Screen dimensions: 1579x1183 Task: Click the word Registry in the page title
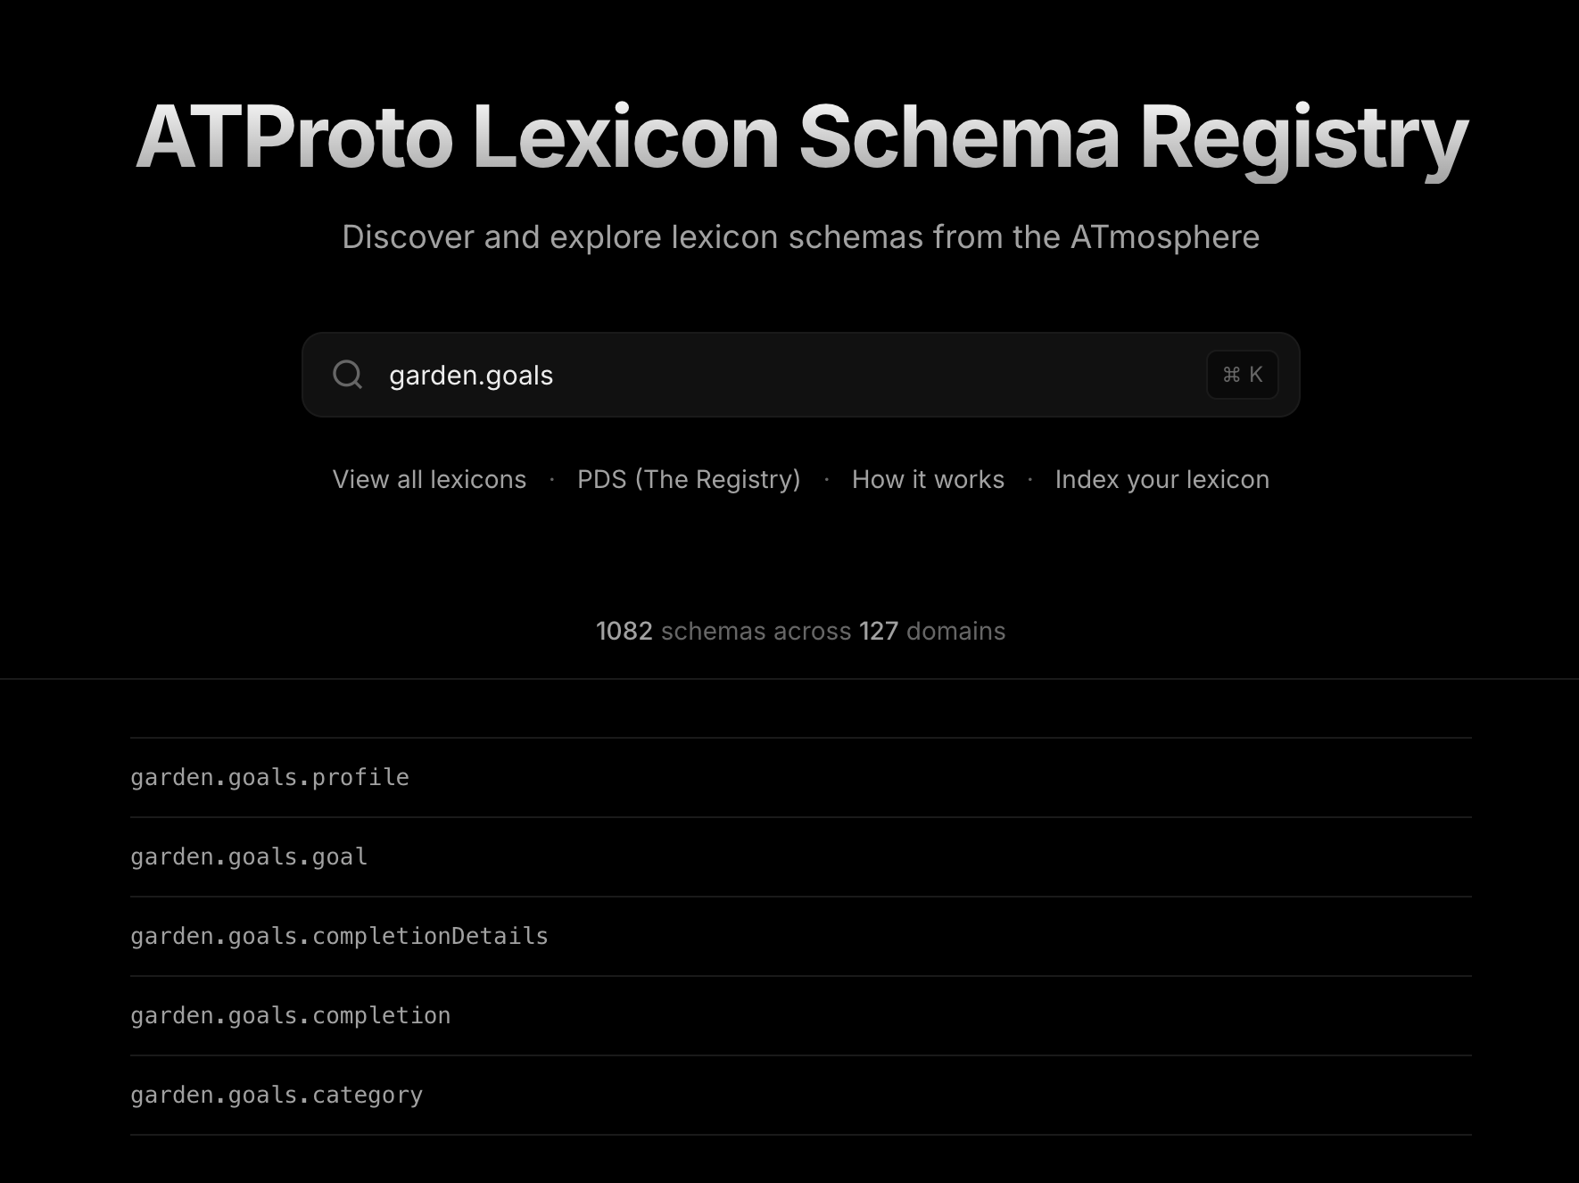pyautogui.click(x=1303, y=137)
